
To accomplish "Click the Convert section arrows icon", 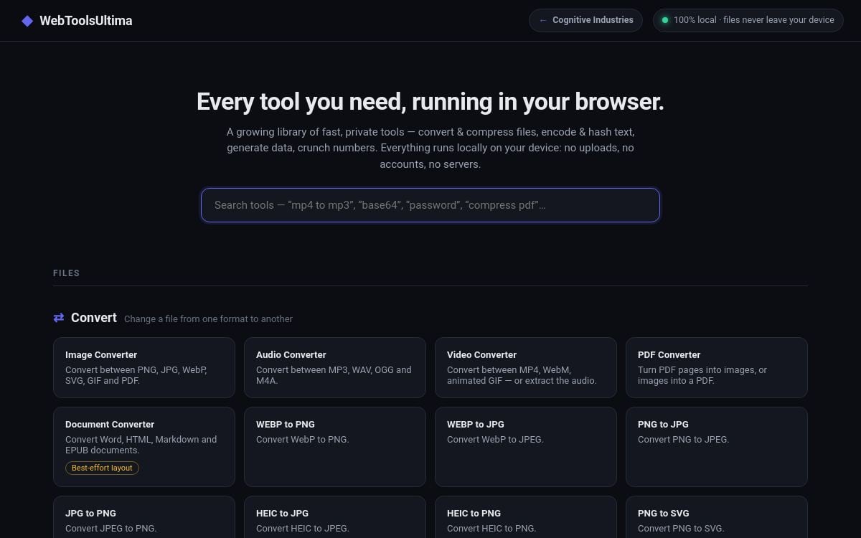I will (x=59, y=318).
